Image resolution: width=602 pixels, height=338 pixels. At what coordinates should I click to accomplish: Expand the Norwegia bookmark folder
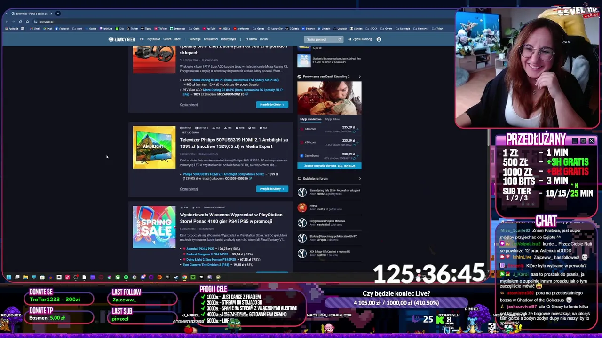pyautogui.click(x=403, y=29)
